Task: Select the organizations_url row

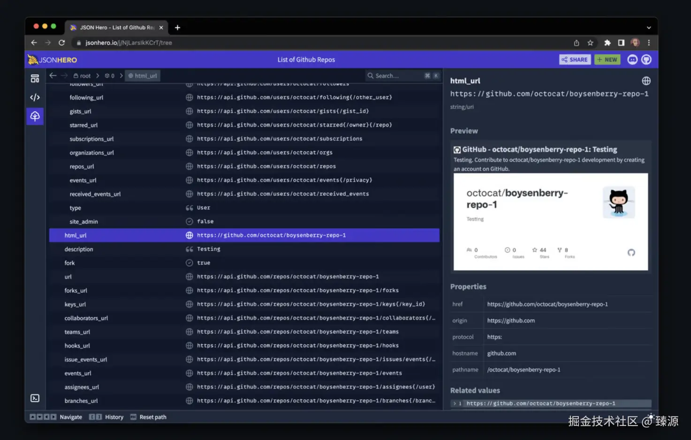Action: coord(244,153)
